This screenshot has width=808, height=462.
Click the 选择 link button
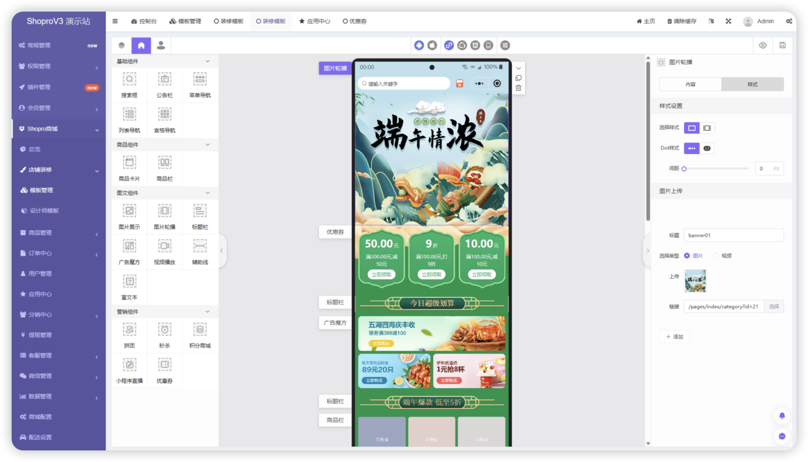point(773,306)
